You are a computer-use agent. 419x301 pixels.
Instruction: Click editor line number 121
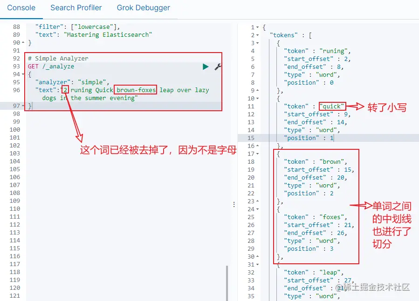point(15,296)
